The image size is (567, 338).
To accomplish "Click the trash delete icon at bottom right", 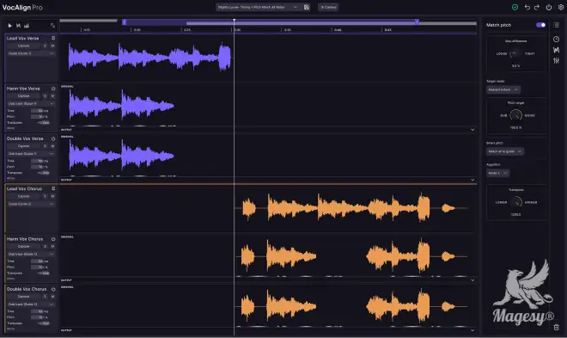I will click(556, 327).
